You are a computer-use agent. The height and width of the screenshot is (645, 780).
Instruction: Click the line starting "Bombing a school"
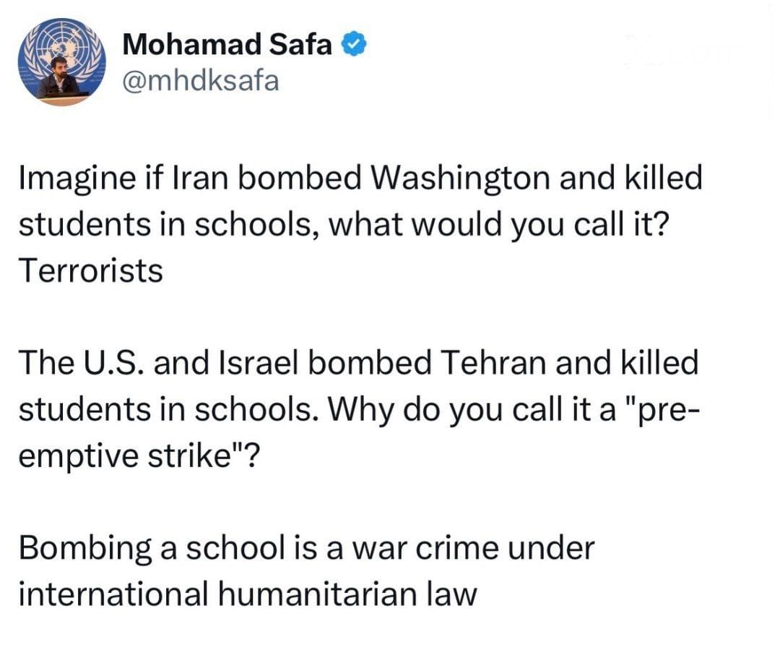306,547
